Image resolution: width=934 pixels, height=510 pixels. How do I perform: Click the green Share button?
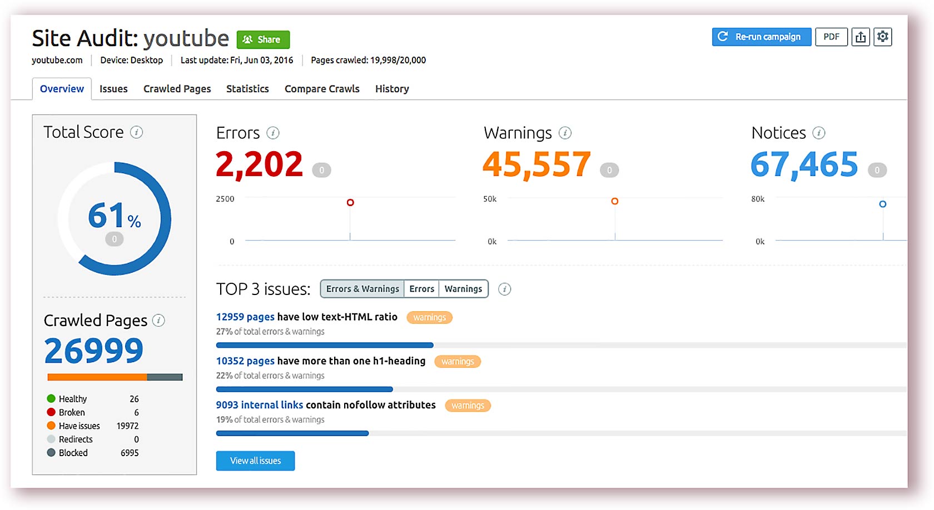(263, 39)
